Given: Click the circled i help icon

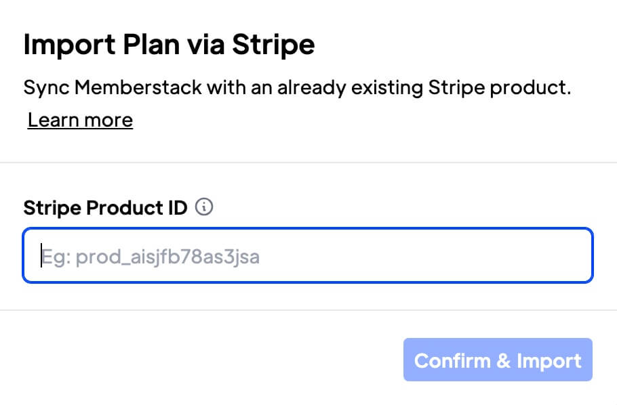Looking at the screenshot, I should pyautogui.click(x=204, y=207).
